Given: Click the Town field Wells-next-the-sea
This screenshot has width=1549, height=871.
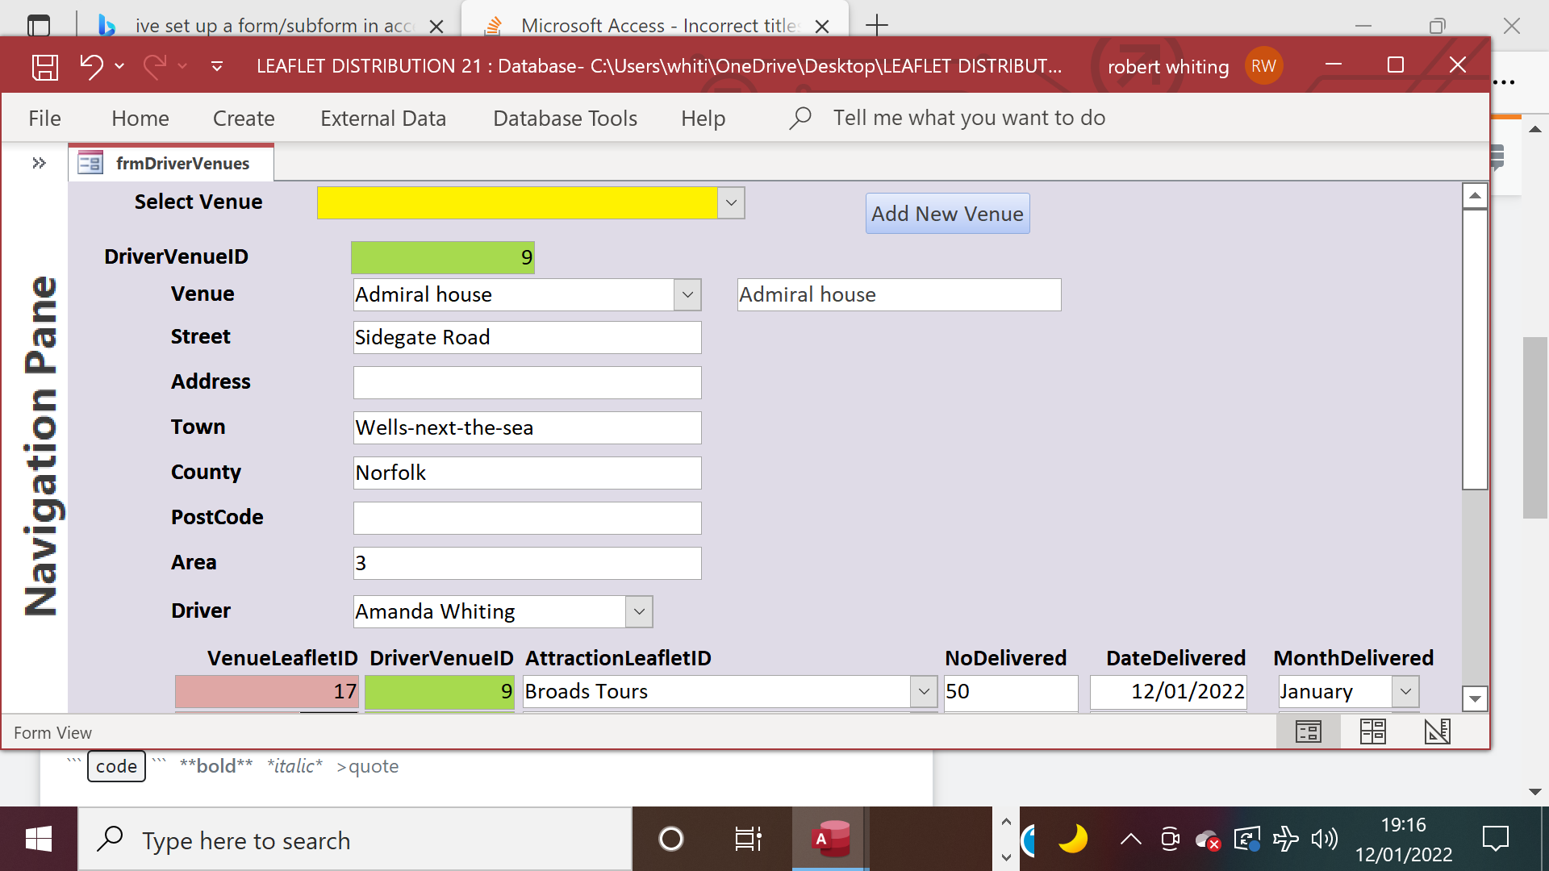Looking at the screenshot, I should pos(528,427).
